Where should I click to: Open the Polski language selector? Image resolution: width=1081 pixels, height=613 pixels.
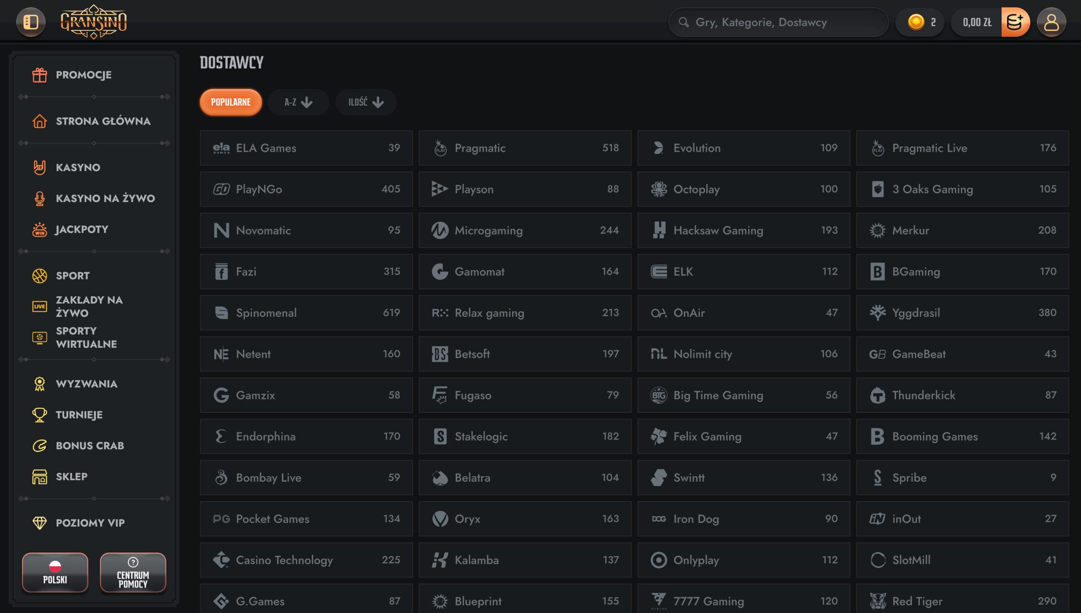coord(55,572)
